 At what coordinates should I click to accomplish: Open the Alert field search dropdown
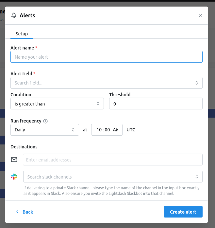click(x=106, y=83)
